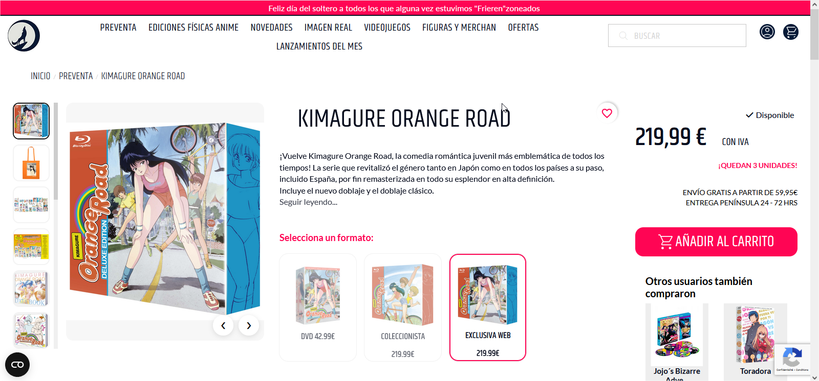
Task: Open the Preventa menu
Action: click(118, 28)
